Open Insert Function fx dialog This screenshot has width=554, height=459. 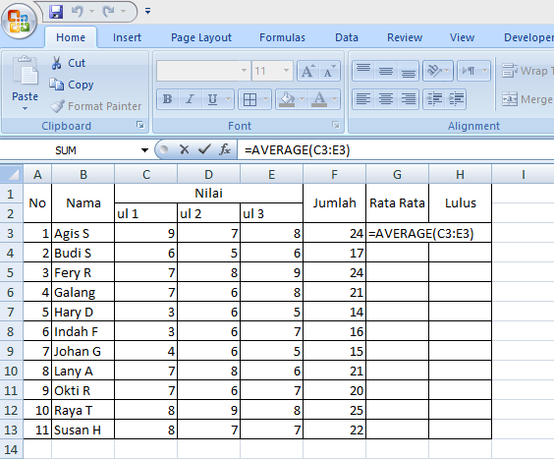pyautogui.click(x=225, y=149)
